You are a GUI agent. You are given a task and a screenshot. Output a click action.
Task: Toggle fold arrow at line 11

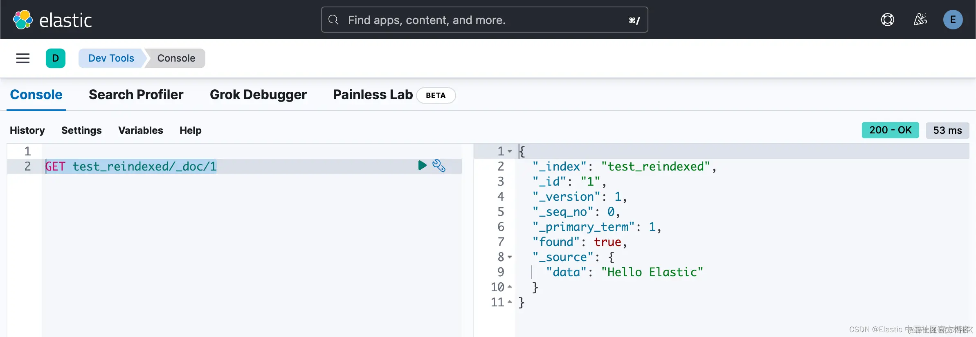coord(510,302)
